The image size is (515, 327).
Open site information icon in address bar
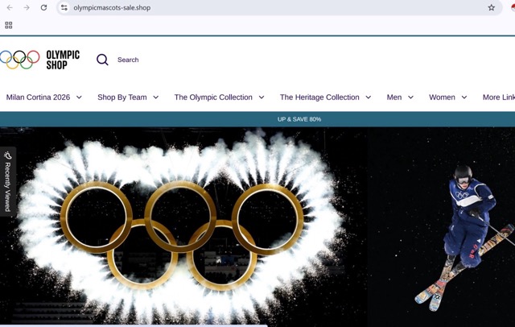(64, 7)
